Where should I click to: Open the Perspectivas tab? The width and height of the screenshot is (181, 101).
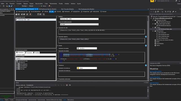pyautogui.click(x=85, y=12)
